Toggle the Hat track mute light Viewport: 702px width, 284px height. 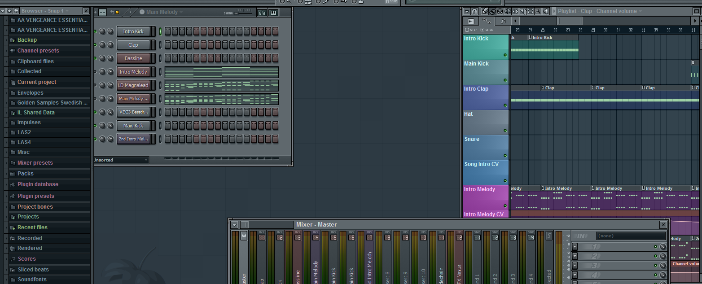point(505,131)
